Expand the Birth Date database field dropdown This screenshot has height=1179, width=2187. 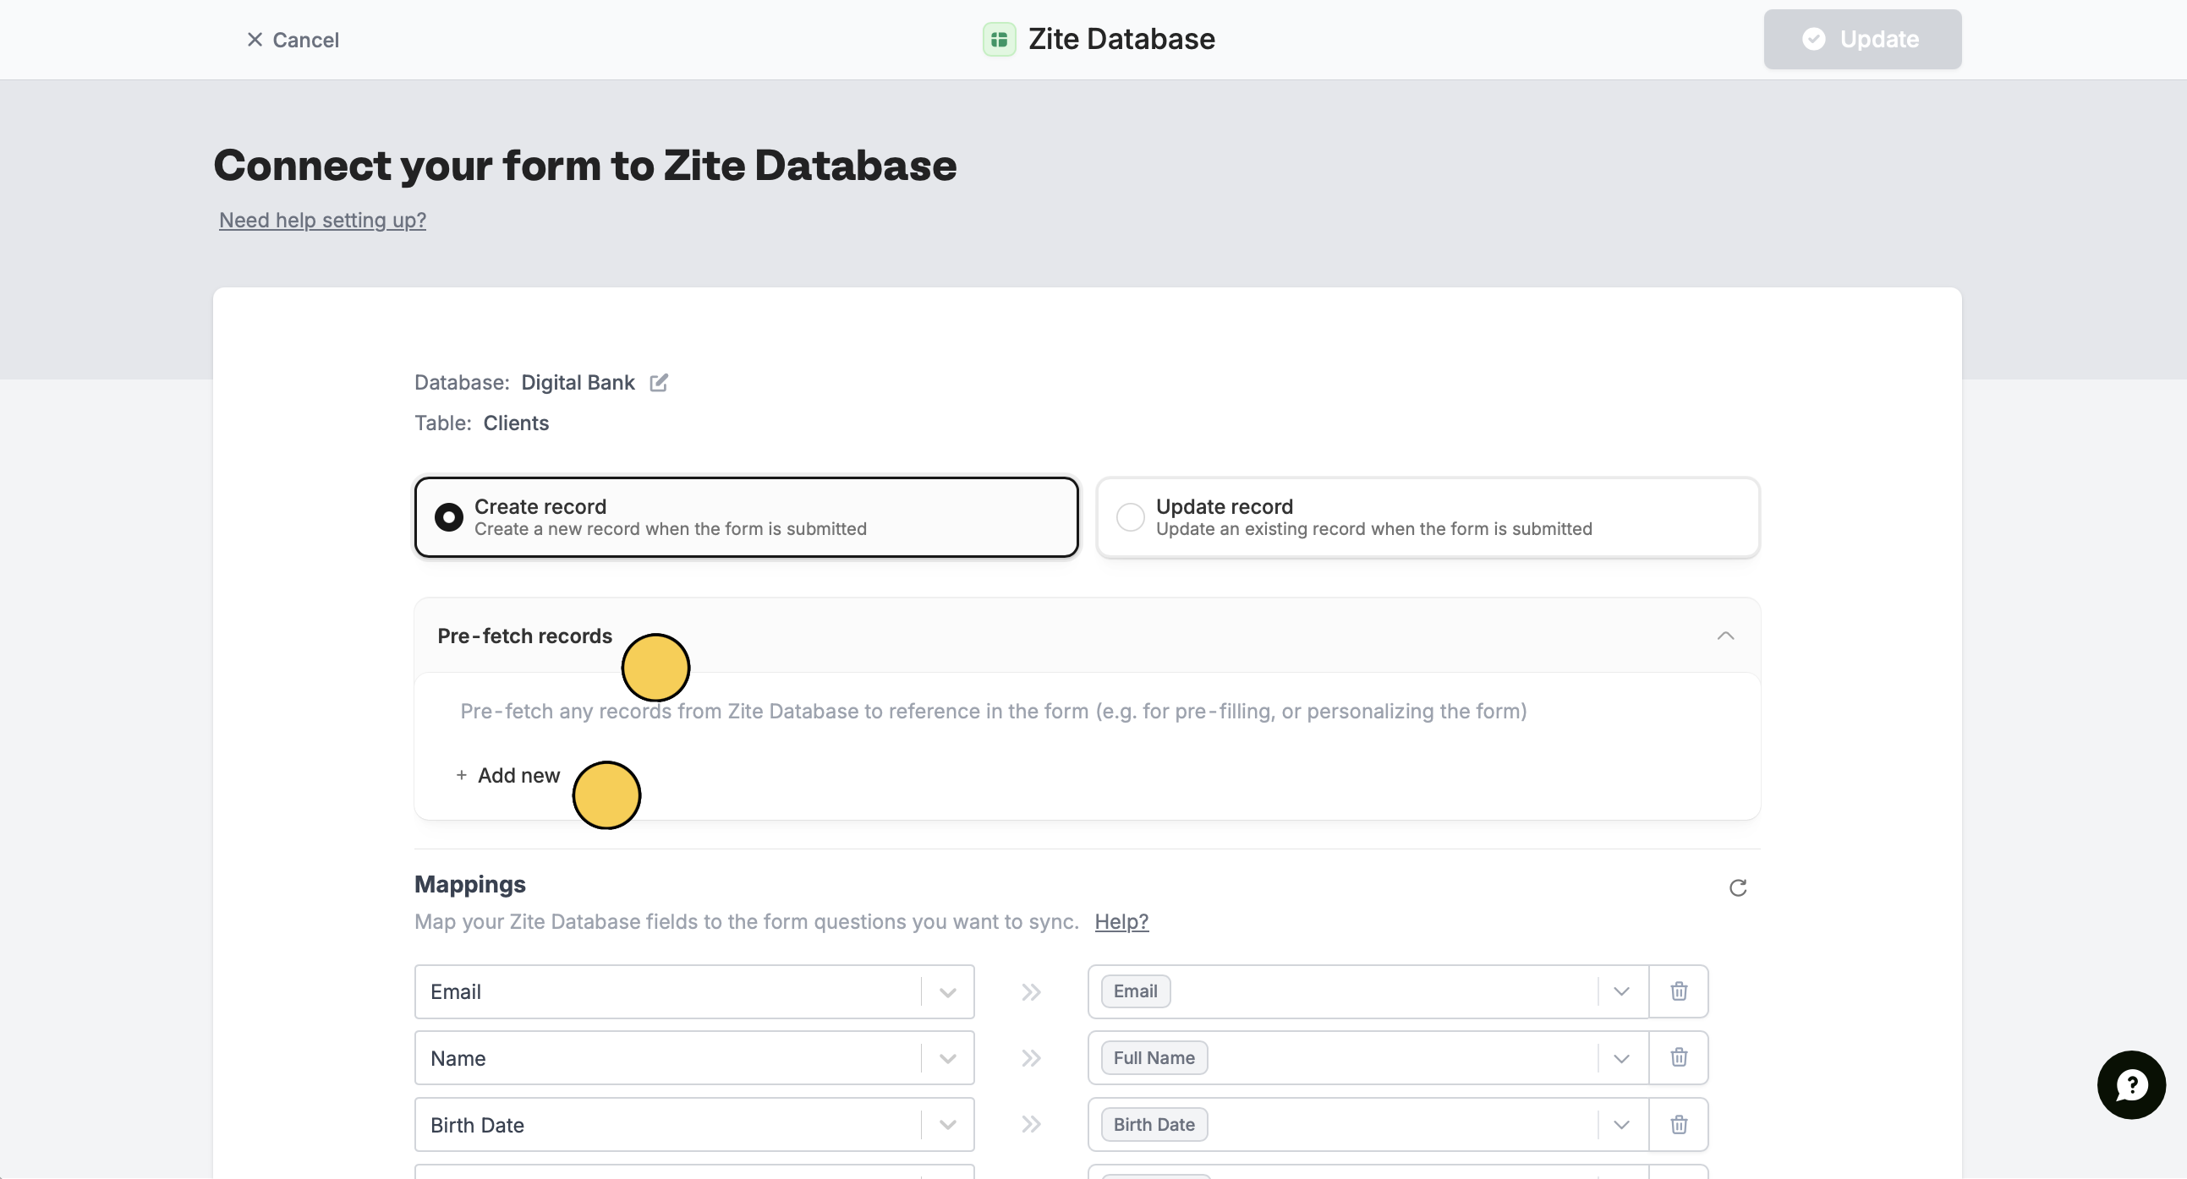click(947, 1125)
